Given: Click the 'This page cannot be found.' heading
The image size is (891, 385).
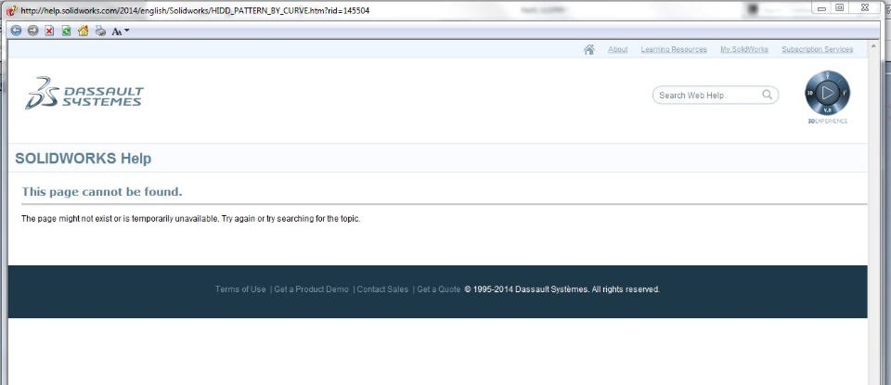Looking at the screenshot, I should [102, 192].
